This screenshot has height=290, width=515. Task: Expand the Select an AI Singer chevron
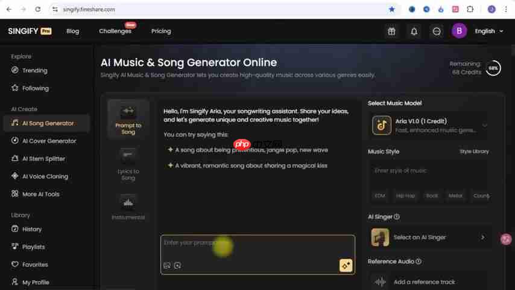tap(483, 237)
